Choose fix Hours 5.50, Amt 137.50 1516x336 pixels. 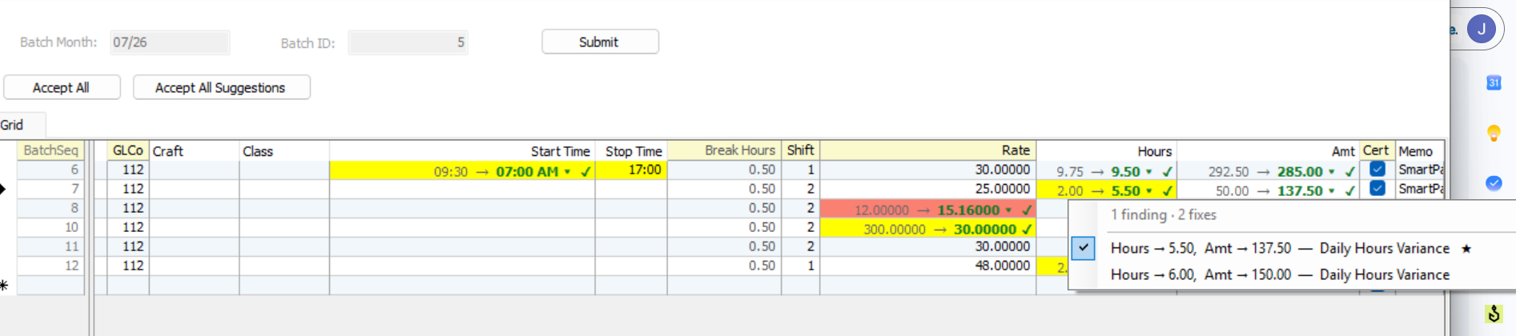1292,248
